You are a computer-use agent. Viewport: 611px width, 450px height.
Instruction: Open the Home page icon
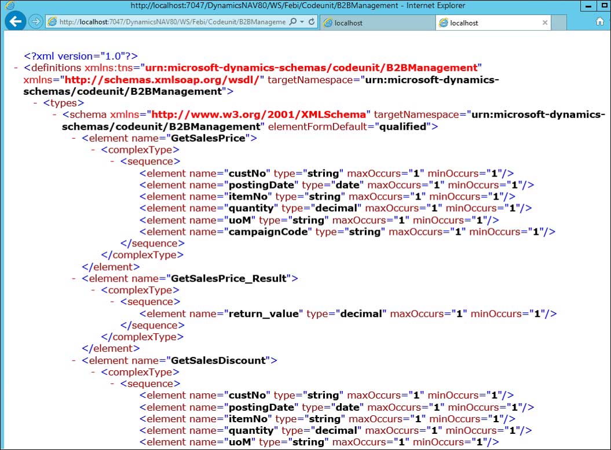[600, 22]
